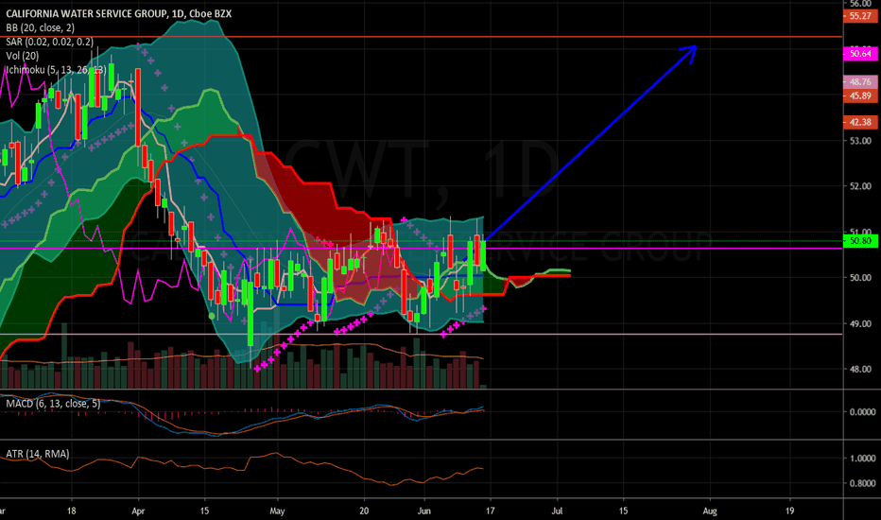Click the 17 date label after Jun
881x520 pixels.
[x=491, y=511]
